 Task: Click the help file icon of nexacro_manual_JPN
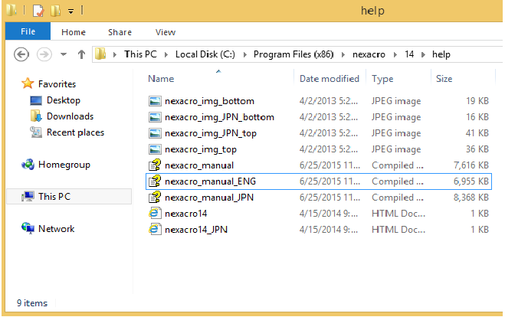pyautogui.click(x=155, y=198)
